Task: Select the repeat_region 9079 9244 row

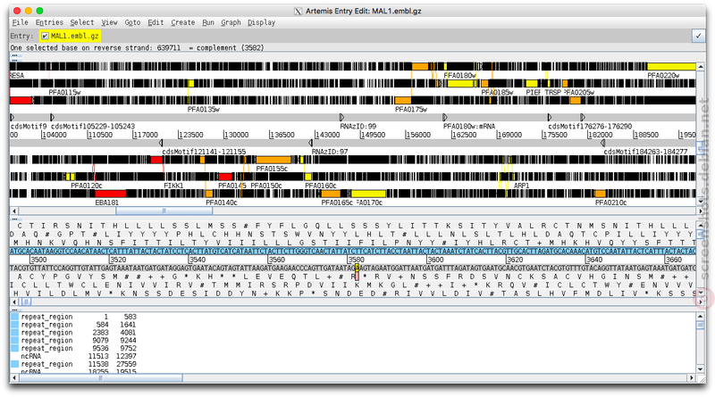Action: 74,340
